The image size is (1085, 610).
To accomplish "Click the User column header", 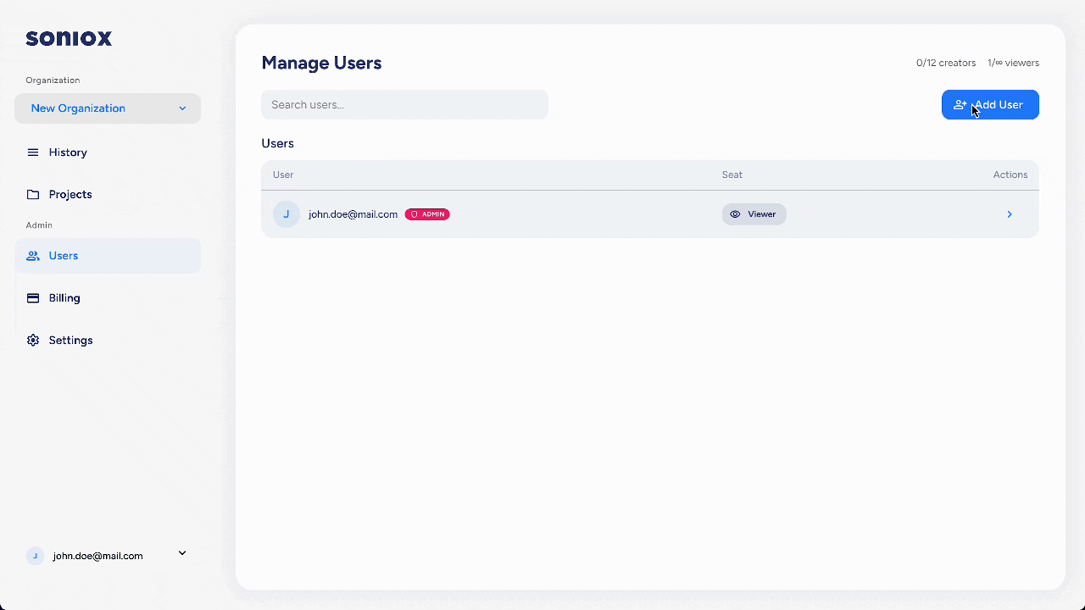I will [x=282, y=175].
